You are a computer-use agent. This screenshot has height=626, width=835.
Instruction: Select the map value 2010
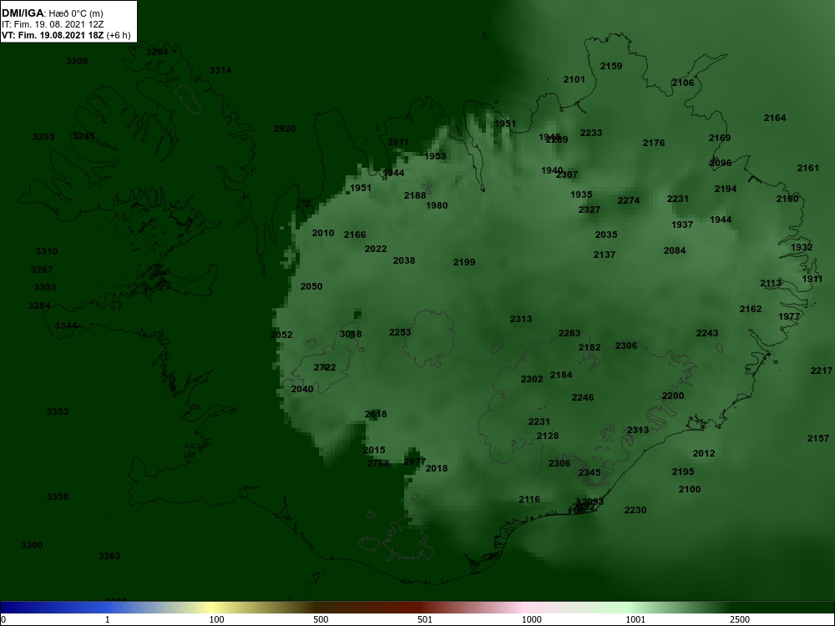323,233
